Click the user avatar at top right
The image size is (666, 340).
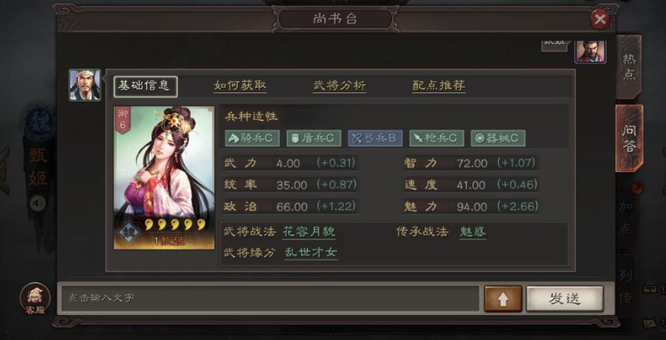click(x=590, y=52)
